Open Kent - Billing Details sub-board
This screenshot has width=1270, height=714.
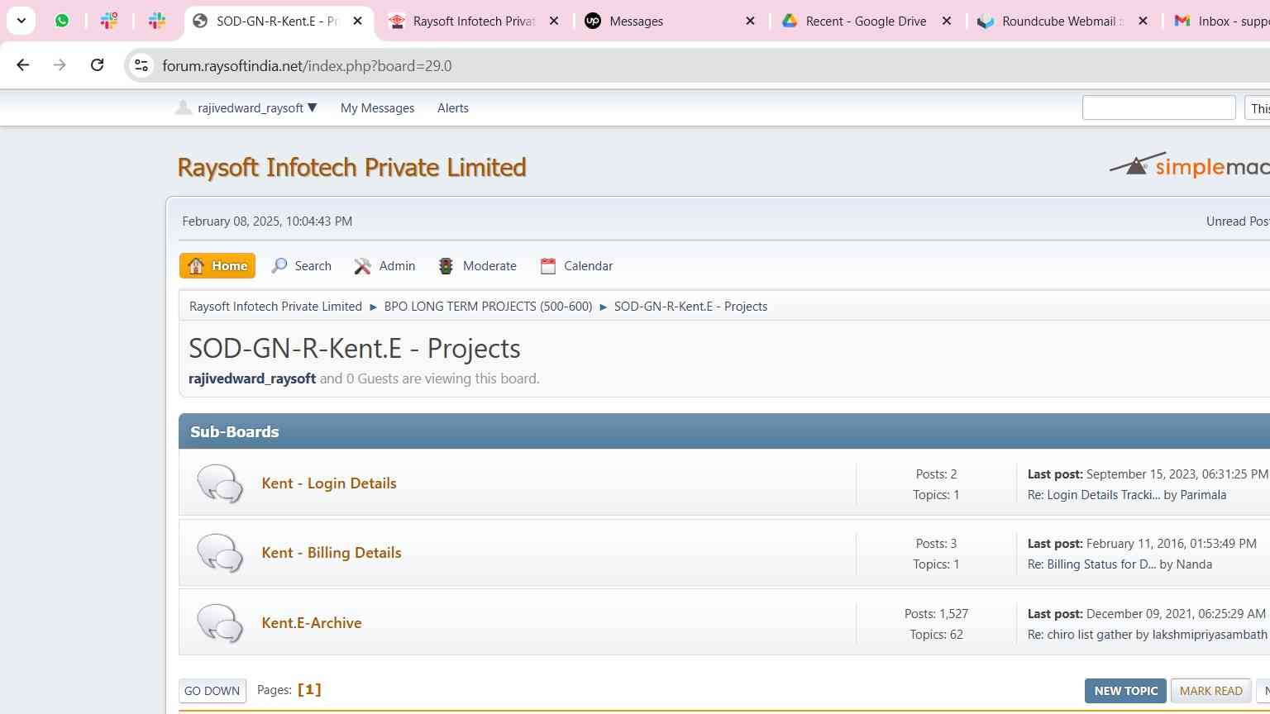332,553
